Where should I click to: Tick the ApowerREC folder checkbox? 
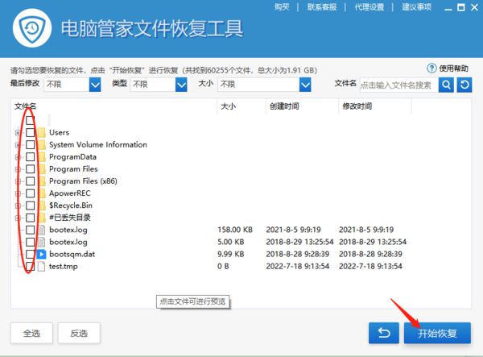coord(30,193)
